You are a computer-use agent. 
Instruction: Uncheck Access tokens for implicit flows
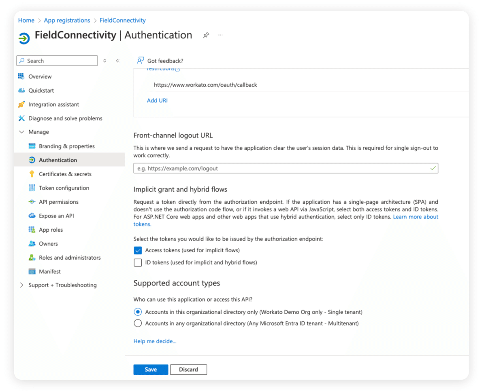138,250
